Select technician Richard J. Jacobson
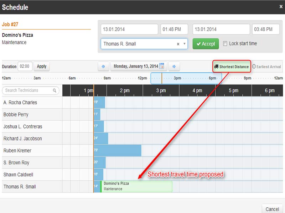The image size is (285, 213). tap(22, 138)
